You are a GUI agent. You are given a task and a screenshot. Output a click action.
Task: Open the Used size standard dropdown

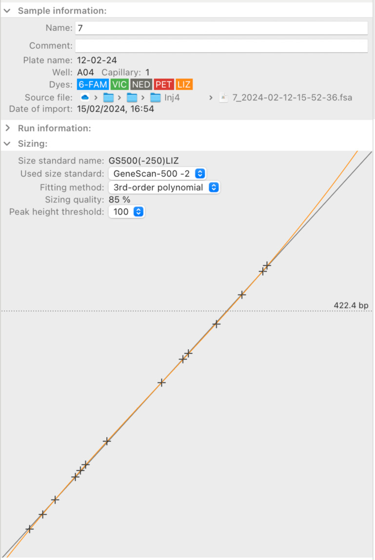157,174
